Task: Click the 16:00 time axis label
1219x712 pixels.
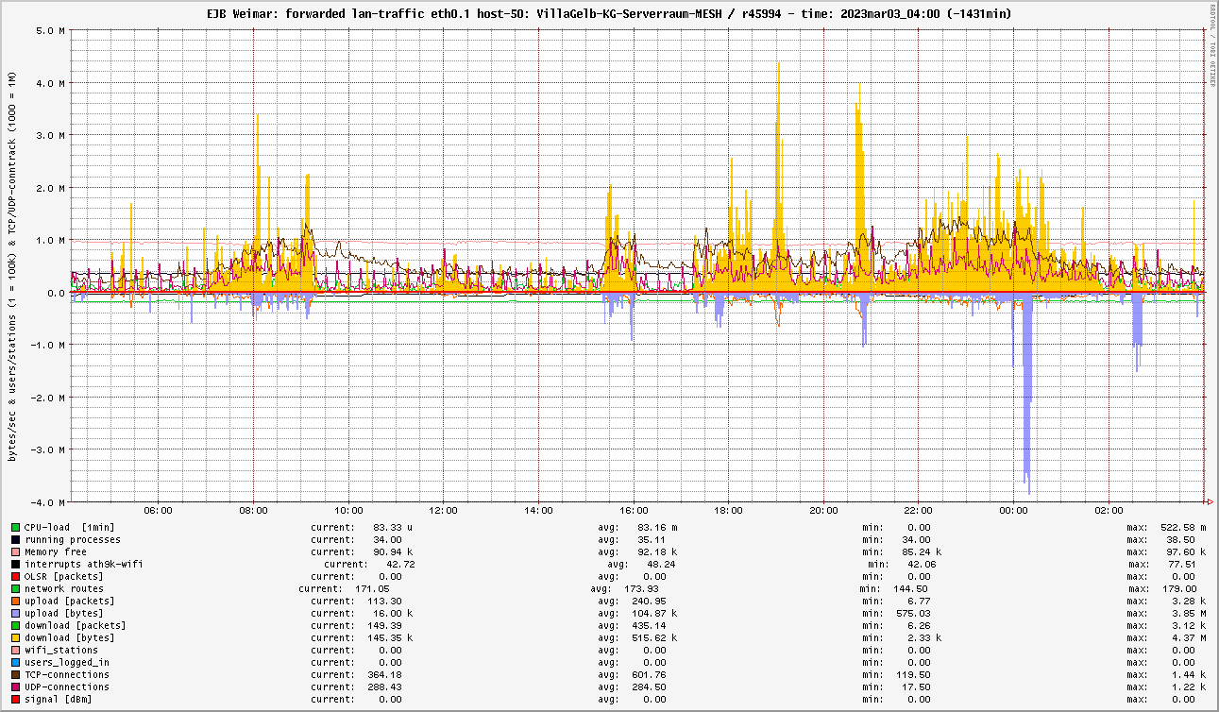Action: point(634,510)
